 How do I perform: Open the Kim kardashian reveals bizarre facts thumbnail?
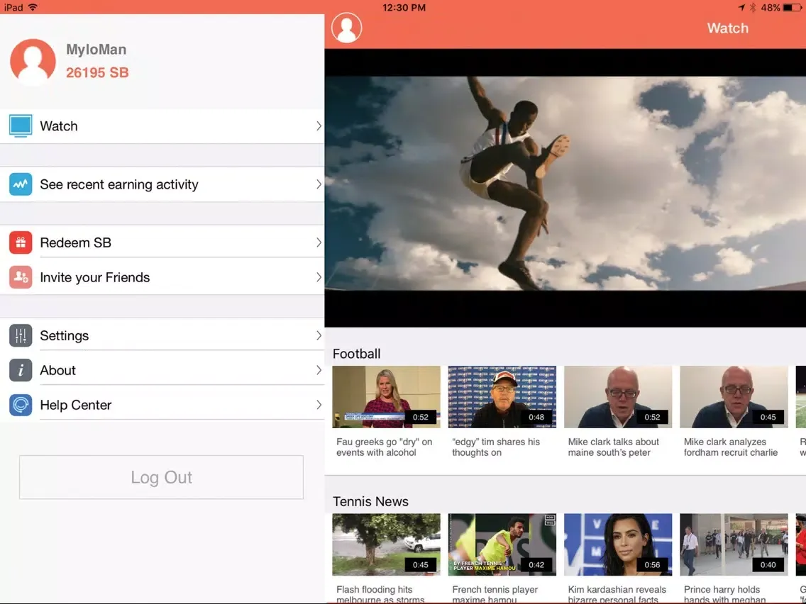click(618, 544)
